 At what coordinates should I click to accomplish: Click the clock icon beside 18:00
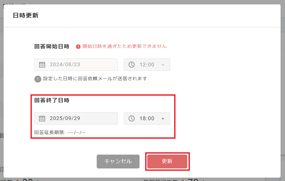coord(131,118)
